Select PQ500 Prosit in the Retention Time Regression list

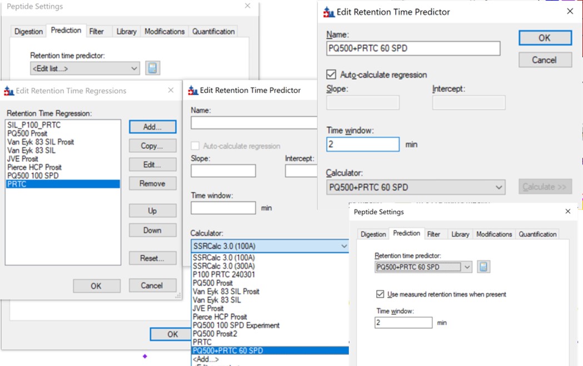27,133
